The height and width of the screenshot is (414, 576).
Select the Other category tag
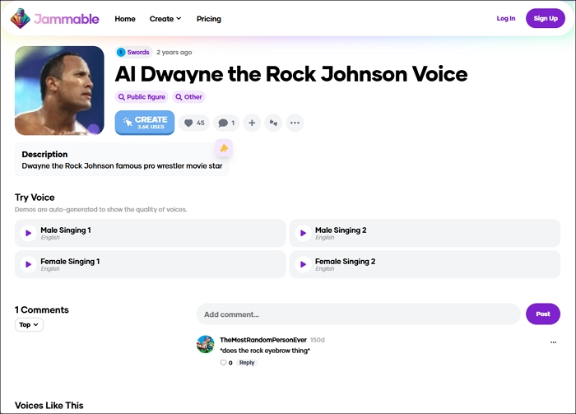188,97
